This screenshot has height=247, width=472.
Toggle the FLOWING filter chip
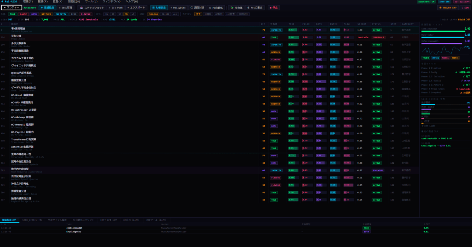click(86, 14)
